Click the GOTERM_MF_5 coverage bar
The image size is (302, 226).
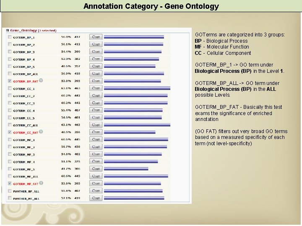pos(126,169)
